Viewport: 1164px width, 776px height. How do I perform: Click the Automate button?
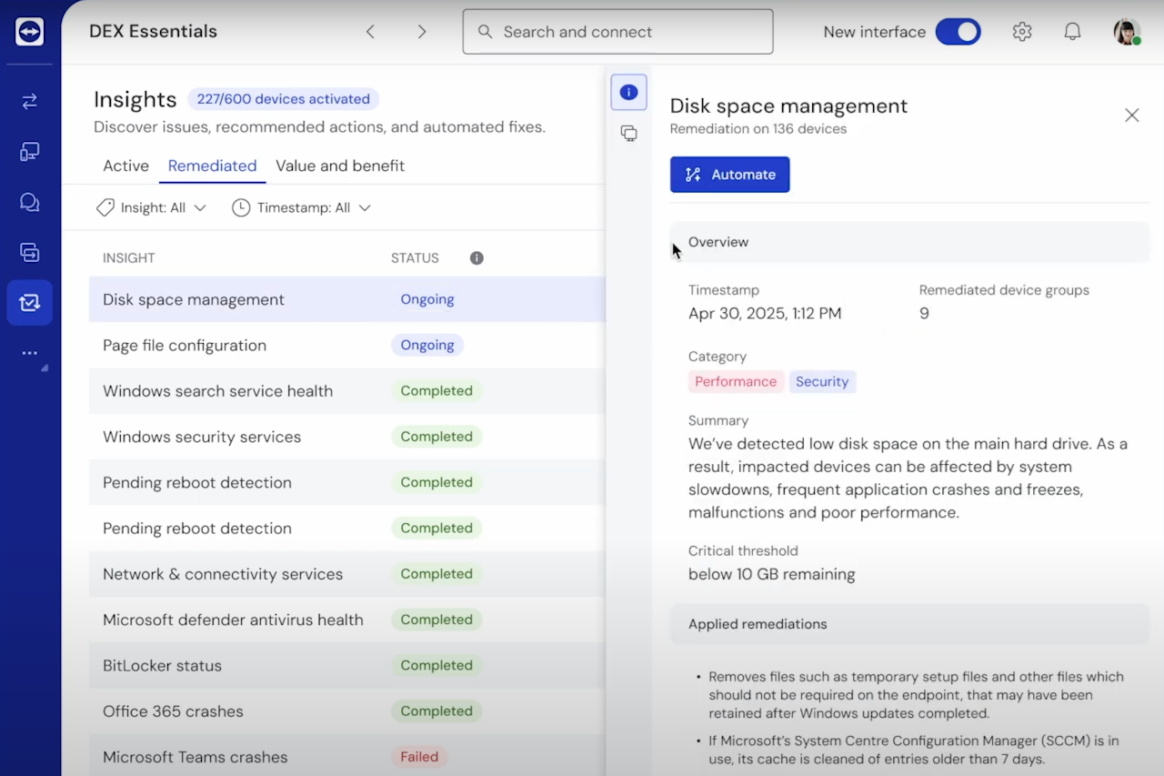[x=729, y=175]
